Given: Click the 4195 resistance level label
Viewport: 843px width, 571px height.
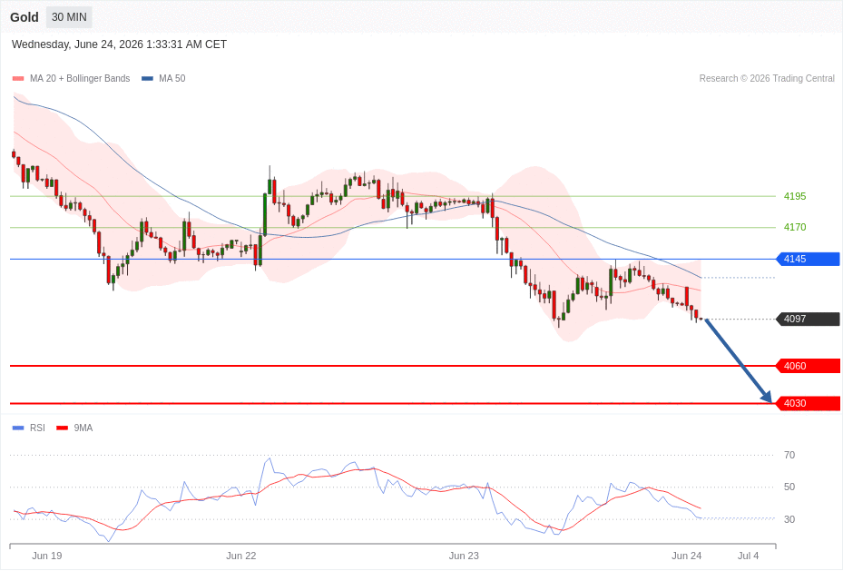Looking at the screenshot, I should (795, 196).
